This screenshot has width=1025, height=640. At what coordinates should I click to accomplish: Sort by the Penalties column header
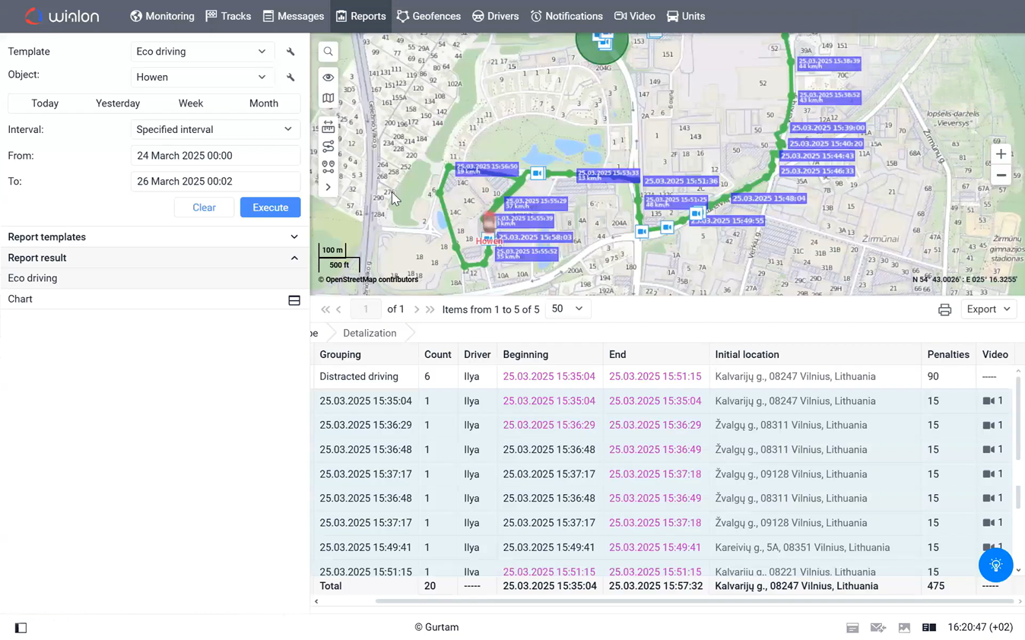947,354
